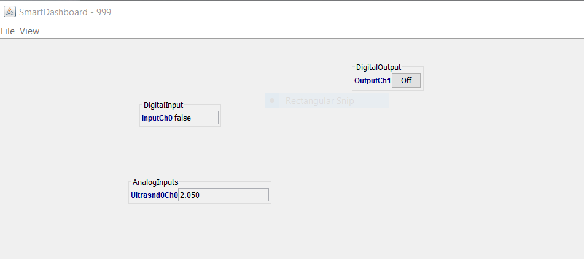Click the DigitalOutput group title

[378, 67]
